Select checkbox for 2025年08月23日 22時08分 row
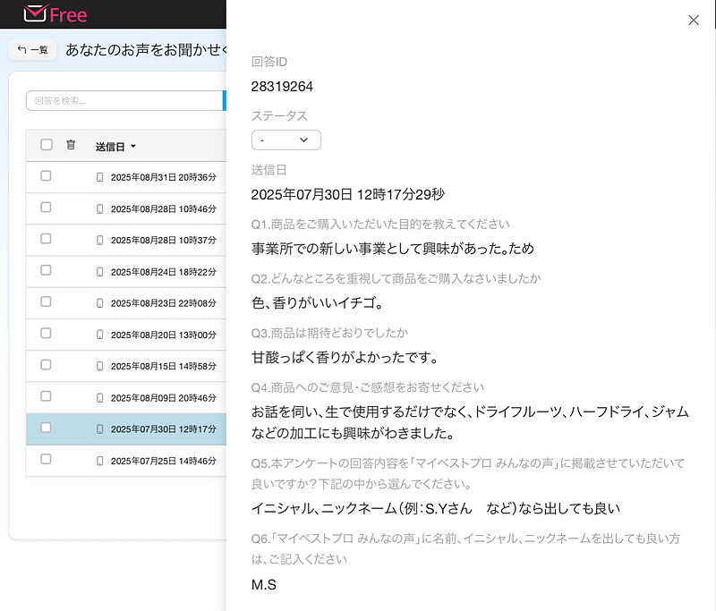The height and width of the screenshot is (611, 716). point(46,302)
